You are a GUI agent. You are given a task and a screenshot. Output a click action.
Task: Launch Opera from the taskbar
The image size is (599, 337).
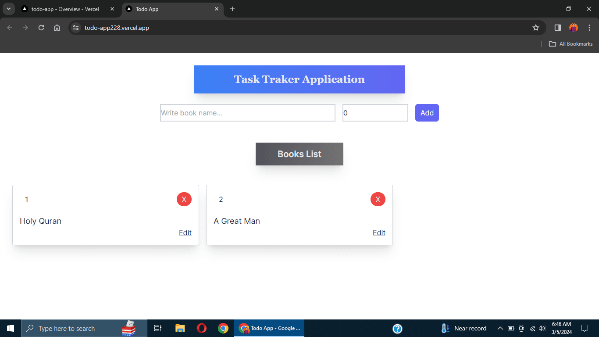202,328
